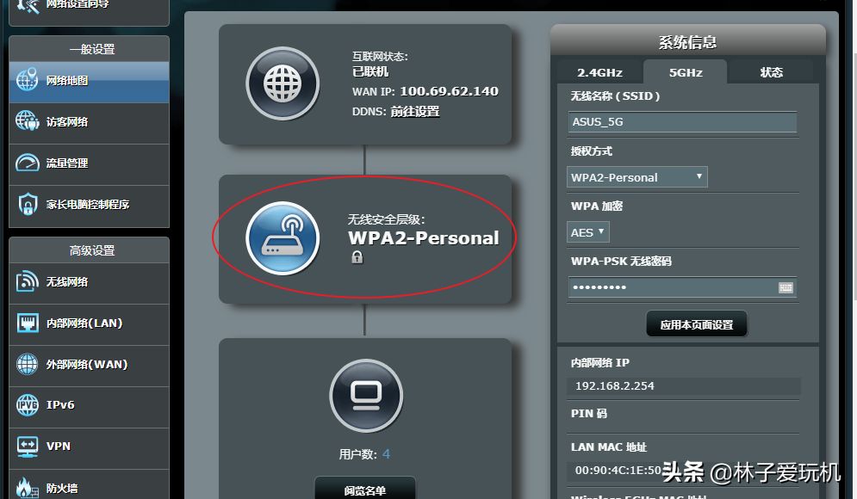Click the wireless router security icon
857x499 pixels.
pos(283,238)
